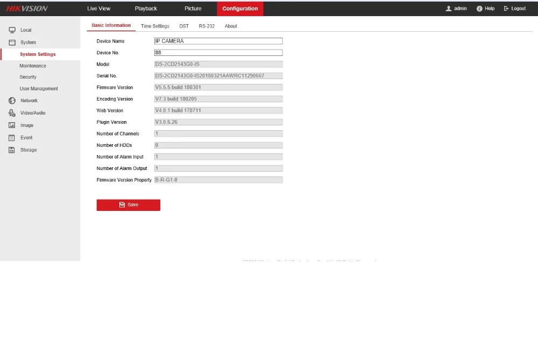
Task: Click the Device Name label
Action: point(110,41)
